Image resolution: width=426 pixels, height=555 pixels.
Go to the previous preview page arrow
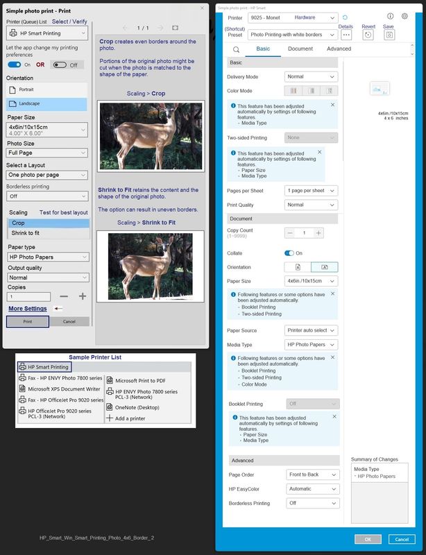coord(125,28)
